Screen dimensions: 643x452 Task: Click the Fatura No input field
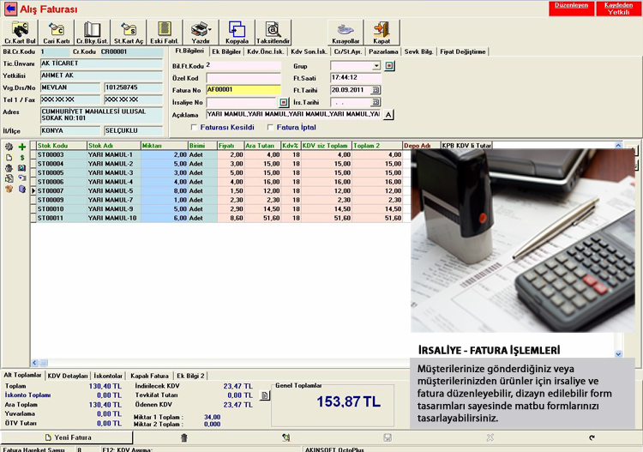[x=243, y=89]
